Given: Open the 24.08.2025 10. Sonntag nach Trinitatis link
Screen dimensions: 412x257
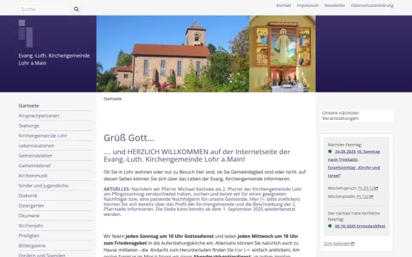Looking at the screenshot, I should (x=354, y=163).
